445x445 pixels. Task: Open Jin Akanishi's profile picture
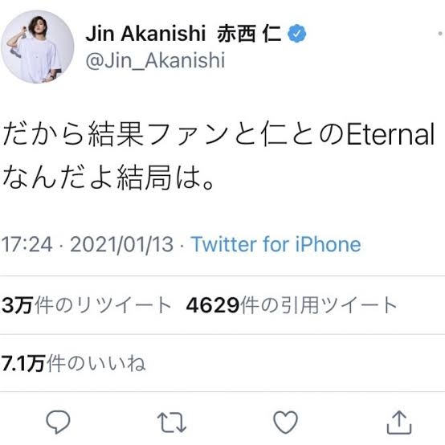pyautogui.click(x=38, y=47)
